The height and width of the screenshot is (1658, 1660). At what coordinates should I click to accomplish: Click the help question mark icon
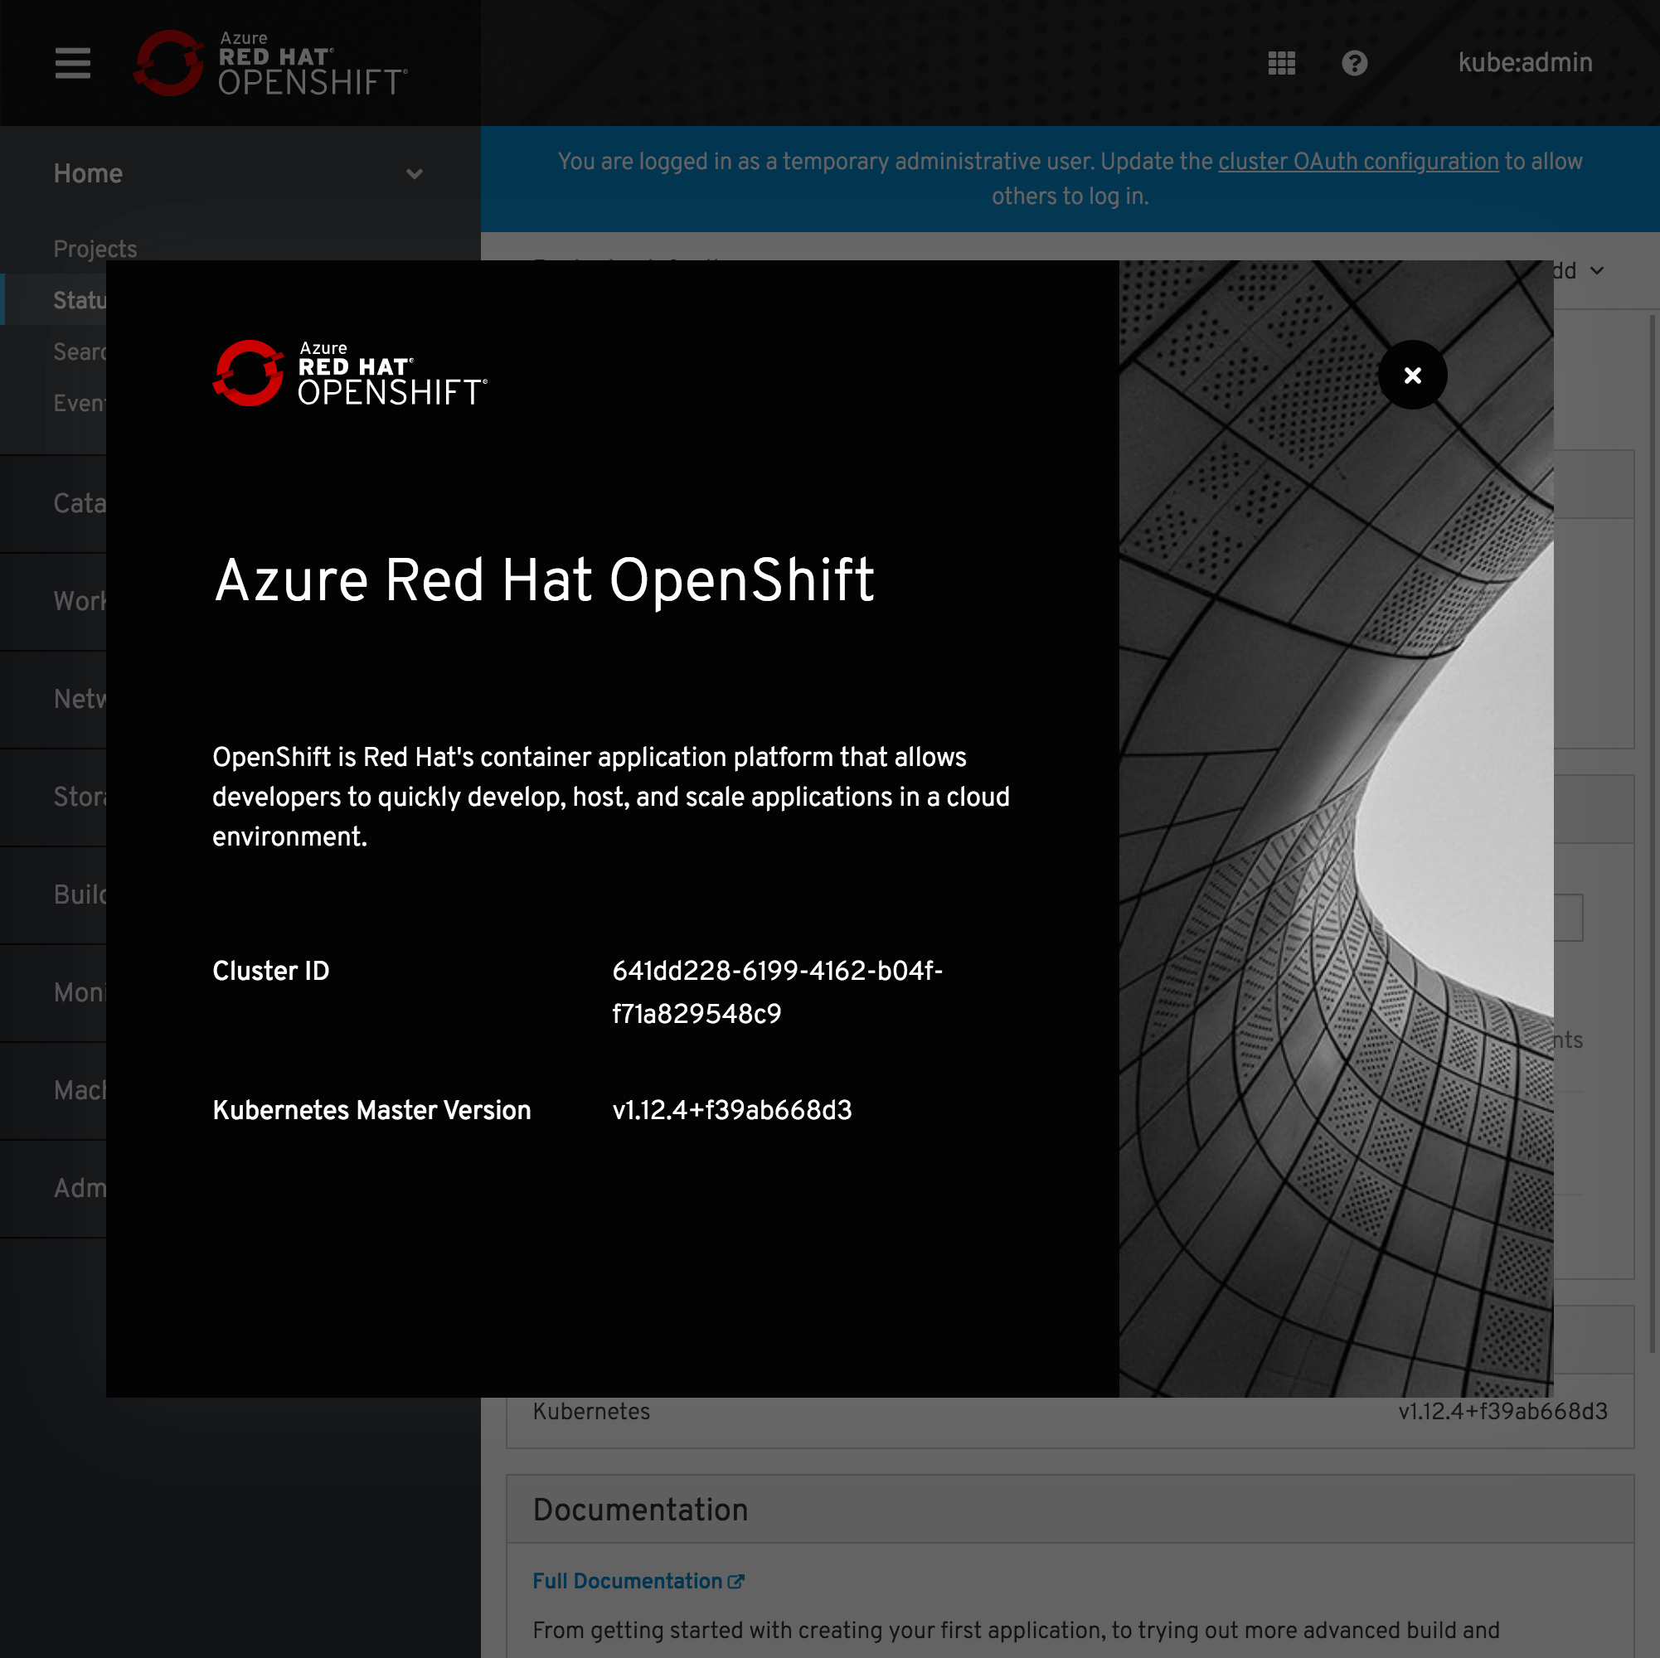coord(1354,63)
